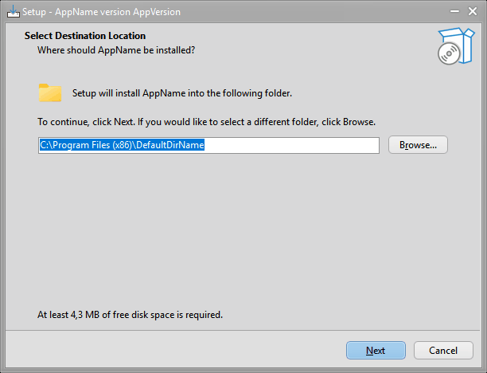Cancel the setup wizard

coord(442,351)
